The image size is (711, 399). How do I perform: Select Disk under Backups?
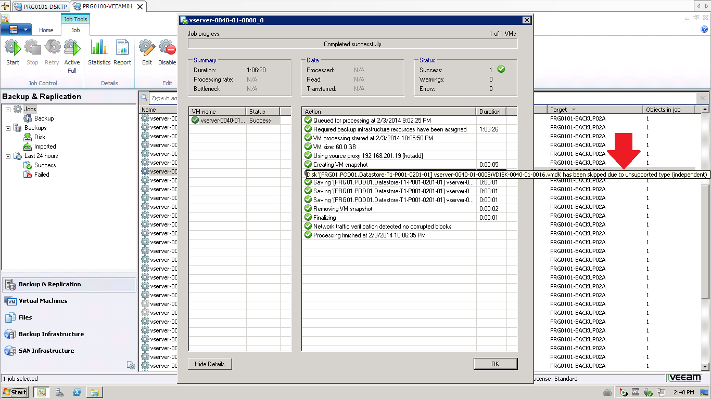click(40, 137)
